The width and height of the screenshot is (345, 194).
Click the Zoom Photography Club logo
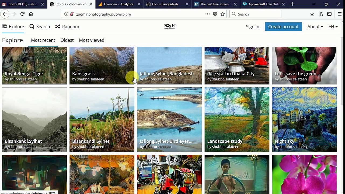point(170,26)
